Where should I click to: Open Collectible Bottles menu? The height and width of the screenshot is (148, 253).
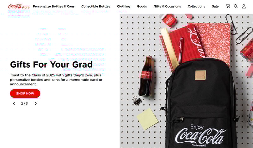pyautogui.click(x=96, y=6)
